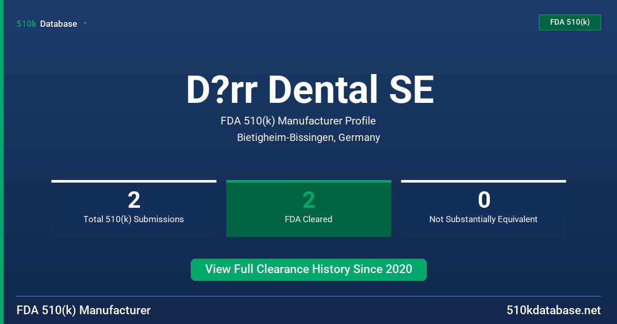Open the Total 510(k) Submissions card
The height and width of the screenshot is (324, 617).
pos(134,208)
